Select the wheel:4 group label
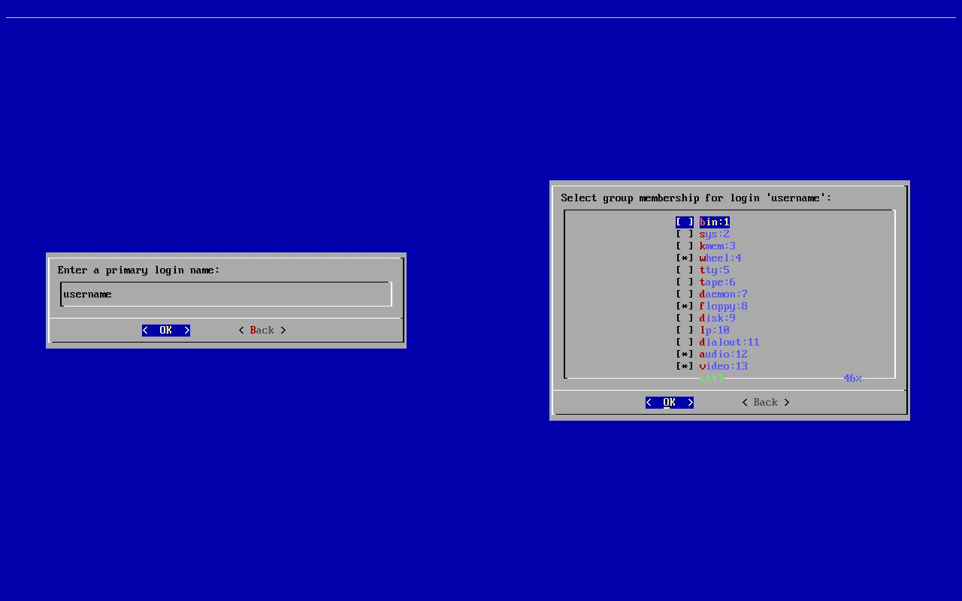The width and height of the screenshot is (962, 601). click(721, 258)
